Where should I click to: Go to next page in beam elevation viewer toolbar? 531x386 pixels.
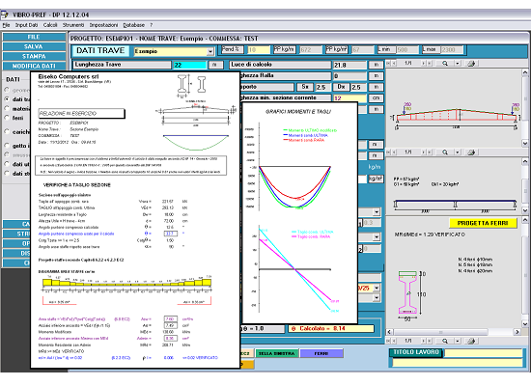423,64
